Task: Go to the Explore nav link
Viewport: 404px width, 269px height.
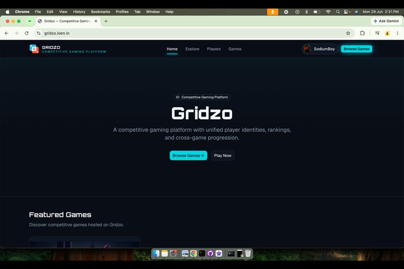Action: (x=192, y=49)
